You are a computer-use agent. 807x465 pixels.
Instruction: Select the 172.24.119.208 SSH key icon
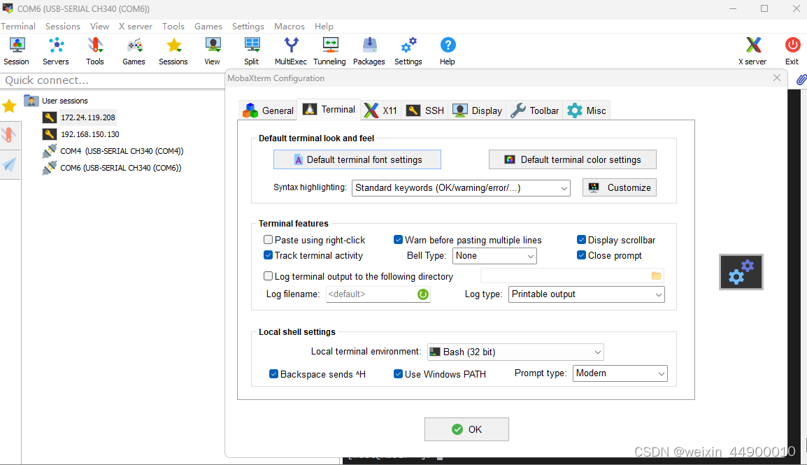(x=50, y=117)
